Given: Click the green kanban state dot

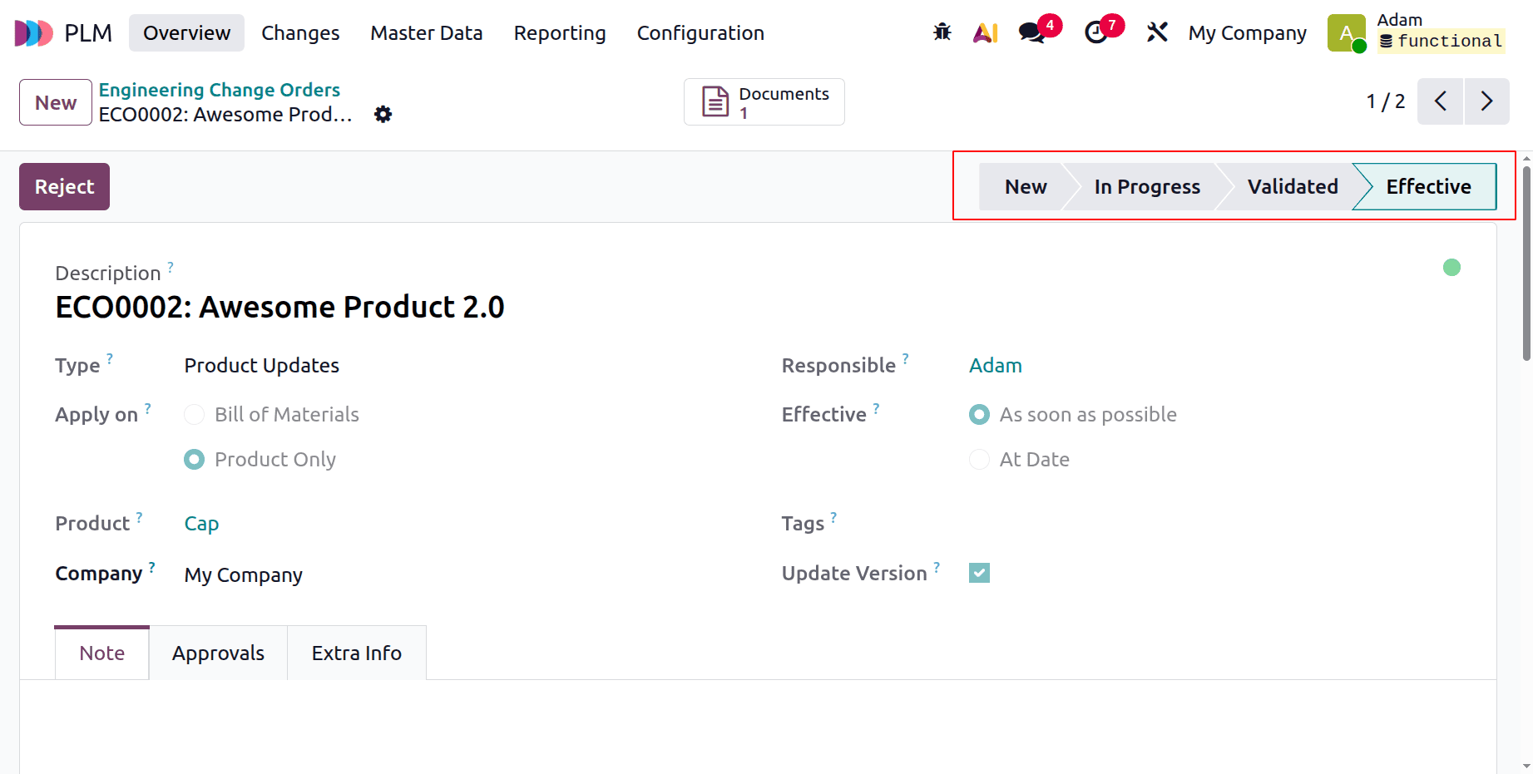Looking at the screenshot, I should point(1451,267).
